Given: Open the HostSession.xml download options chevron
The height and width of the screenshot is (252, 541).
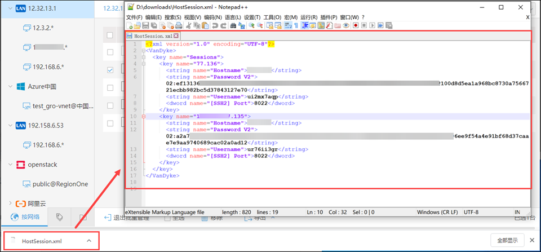Looking at the screenshot, I should tap(88, 241).
